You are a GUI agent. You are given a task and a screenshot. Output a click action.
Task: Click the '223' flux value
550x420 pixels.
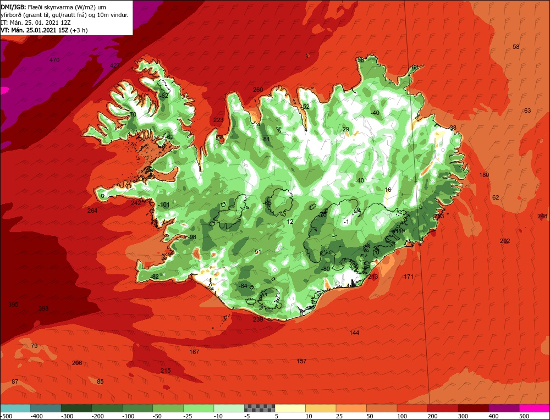[218, 120]
